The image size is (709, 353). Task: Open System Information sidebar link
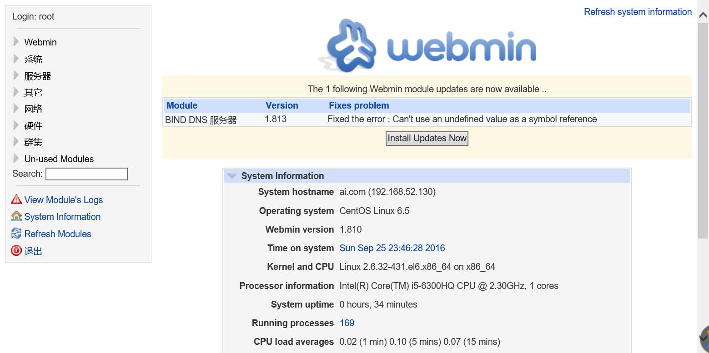tap(62, 217)
